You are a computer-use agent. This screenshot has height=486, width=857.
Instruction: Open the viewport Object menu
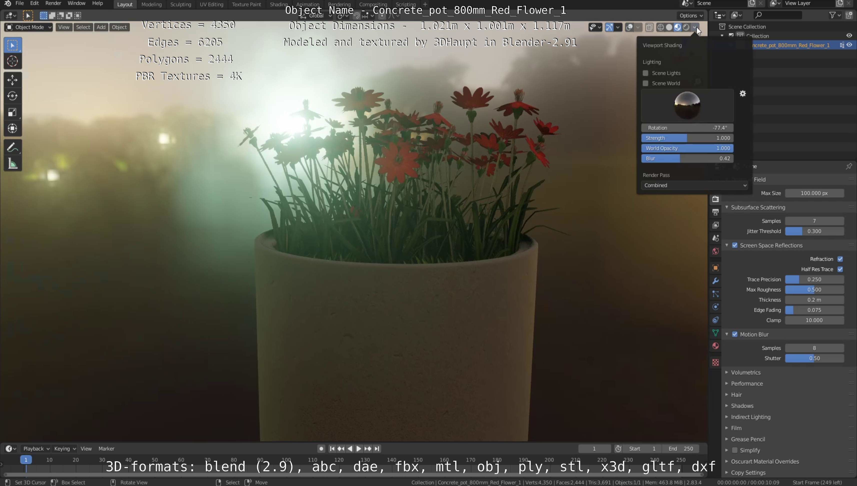point(119,27)
